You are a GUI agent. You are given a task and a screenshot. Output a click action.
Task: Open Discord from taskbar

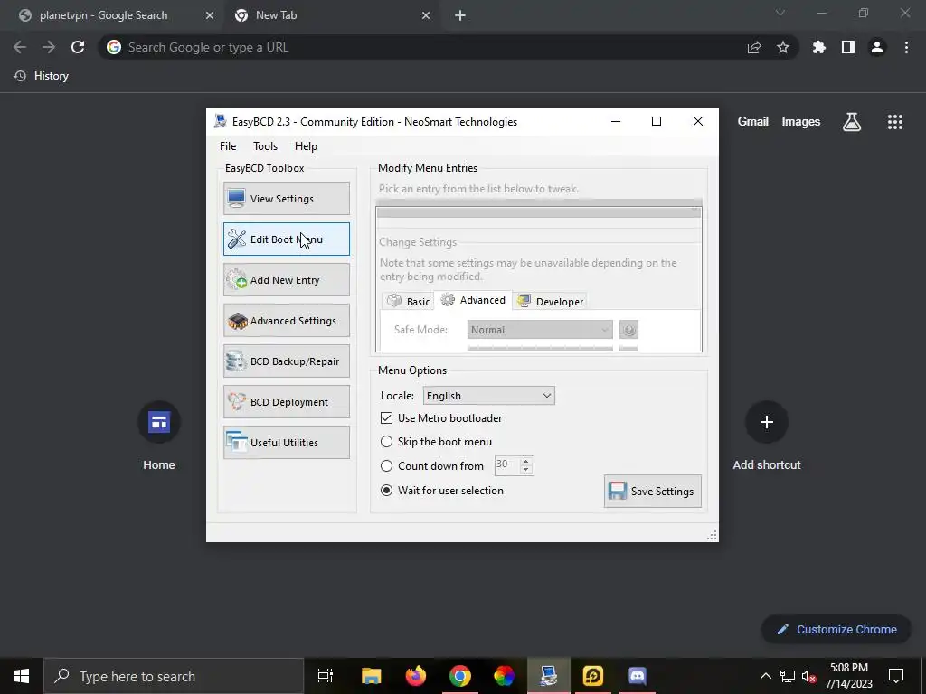(638, 676)
